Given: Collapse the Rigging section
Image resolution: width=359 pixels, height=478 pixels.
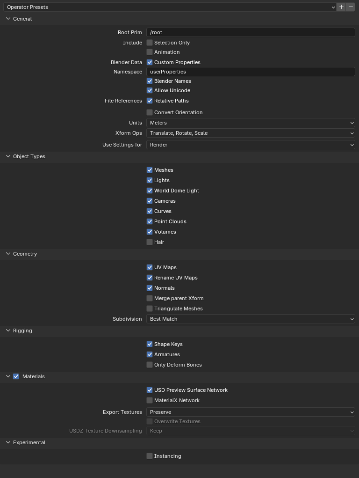Looking at the screenshot, I should (x=8, y=331).
